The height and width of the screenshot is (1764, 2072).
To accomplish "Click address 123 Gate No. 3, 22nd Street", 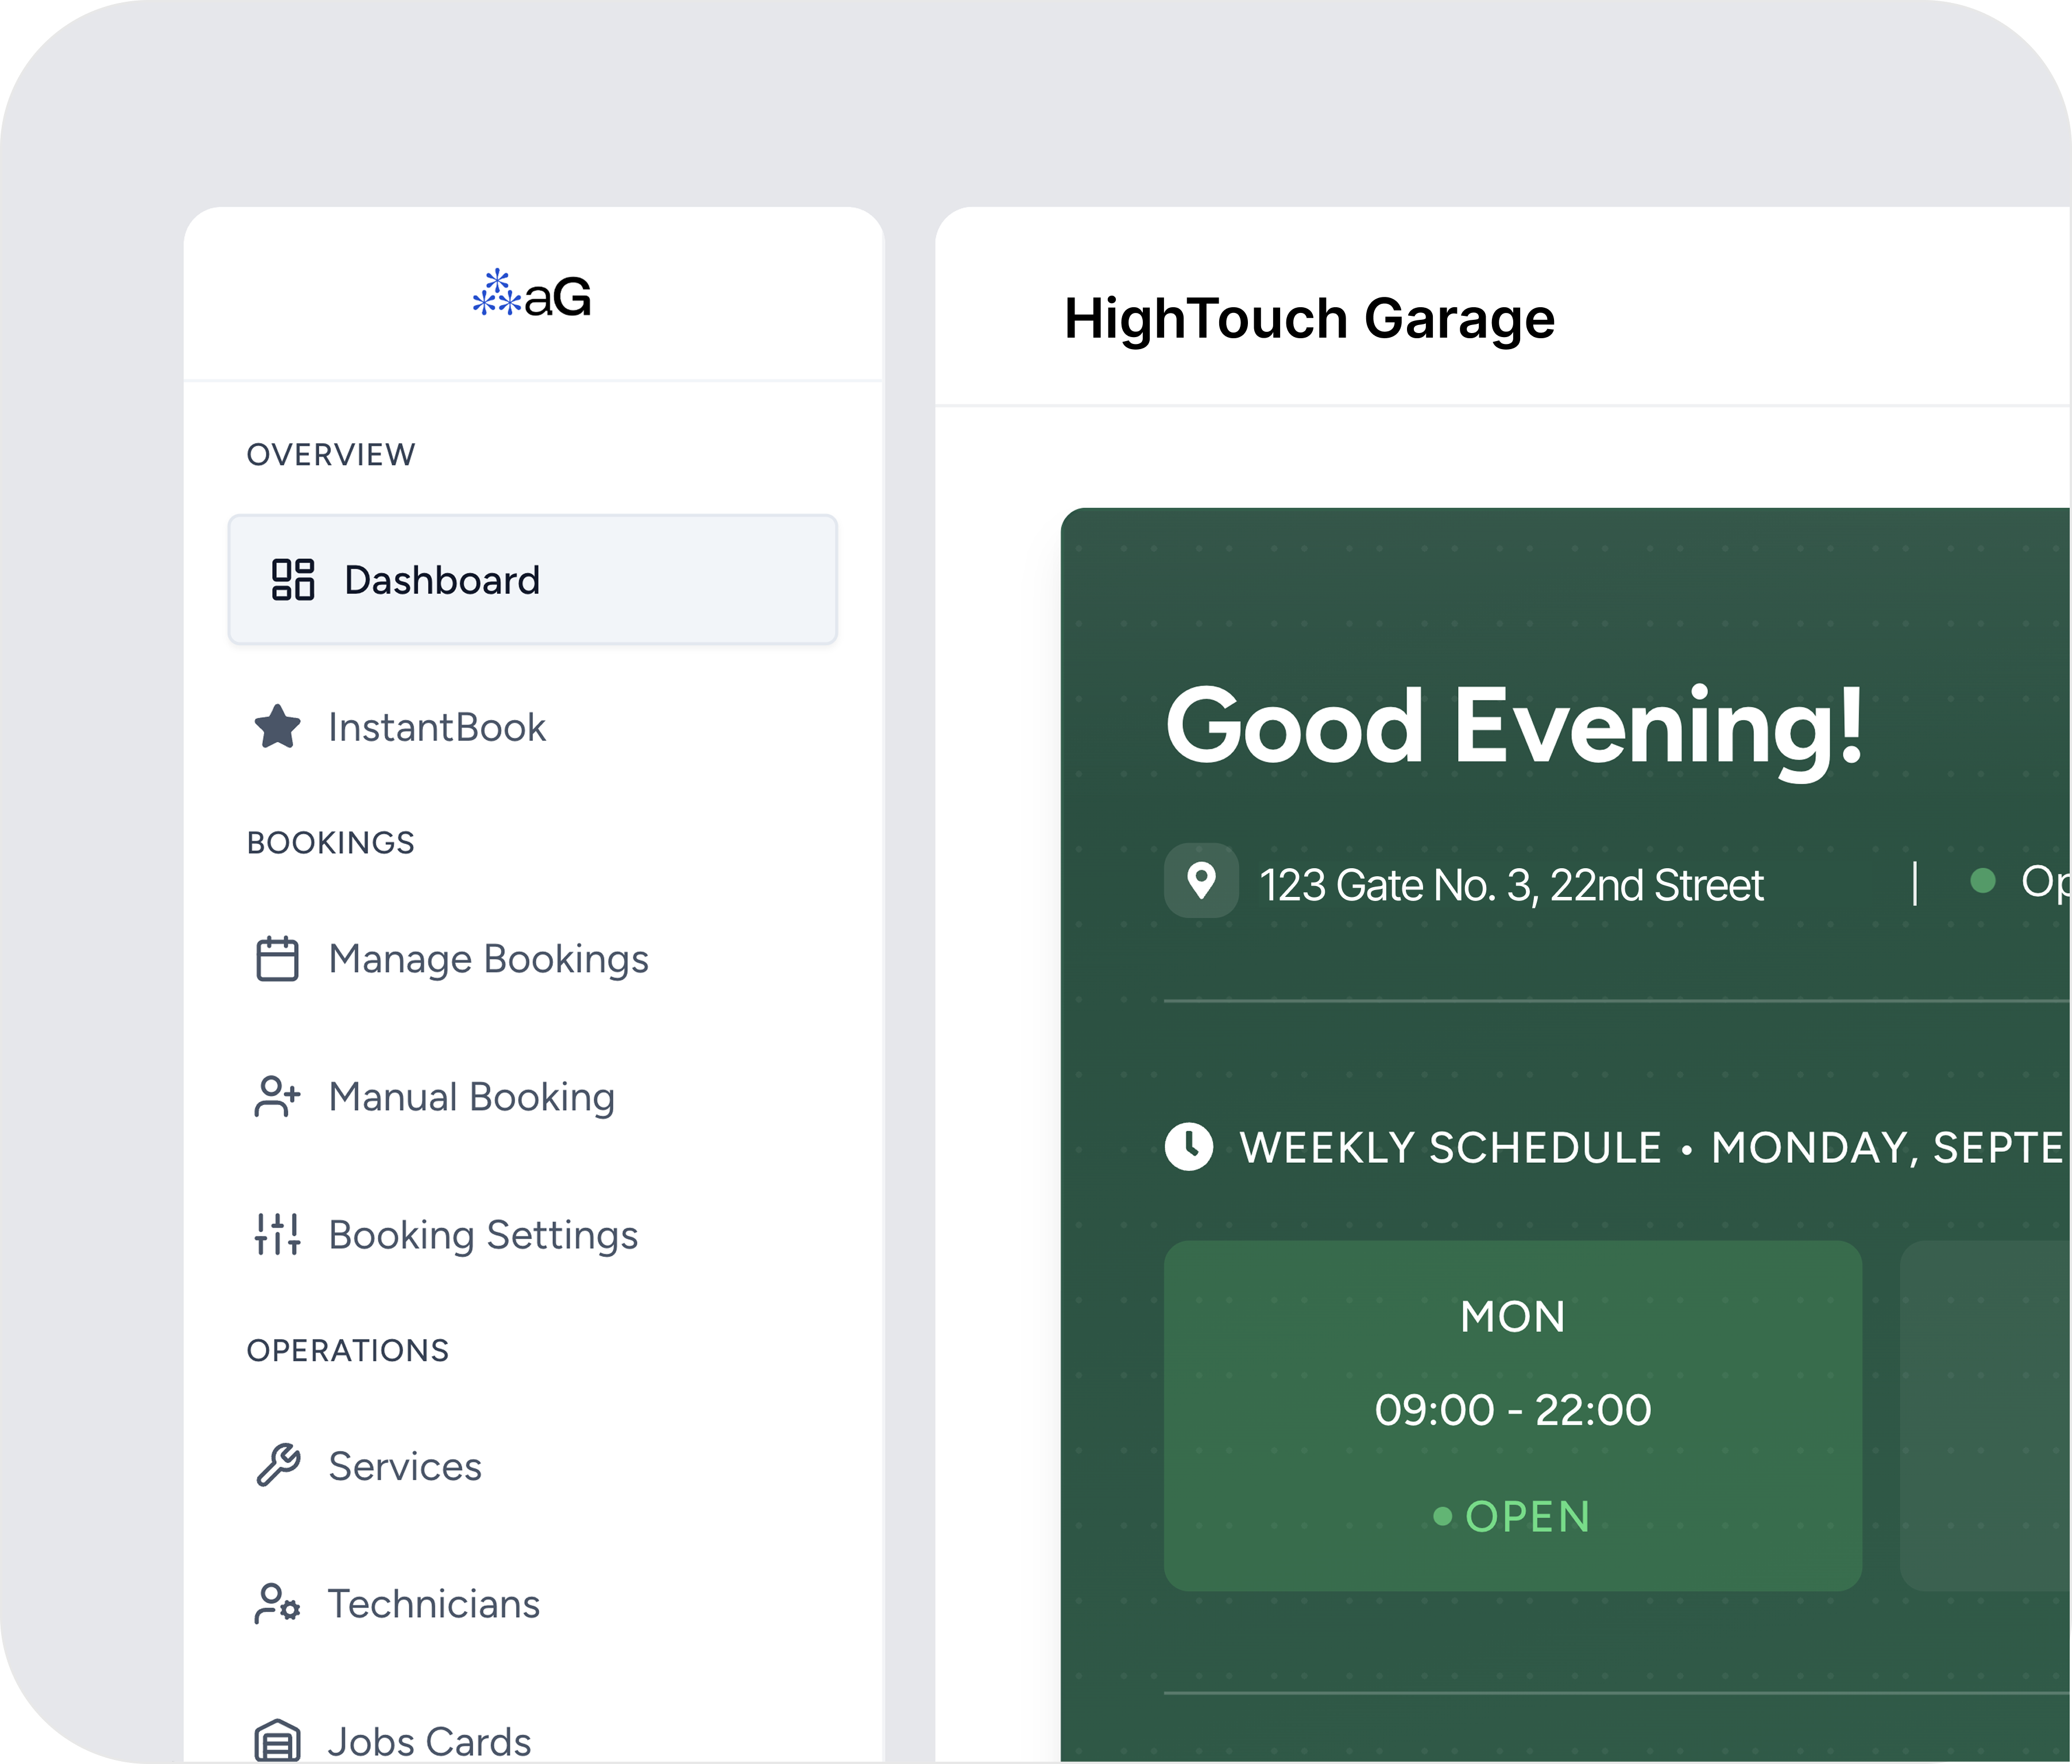I will [1511, 885].
